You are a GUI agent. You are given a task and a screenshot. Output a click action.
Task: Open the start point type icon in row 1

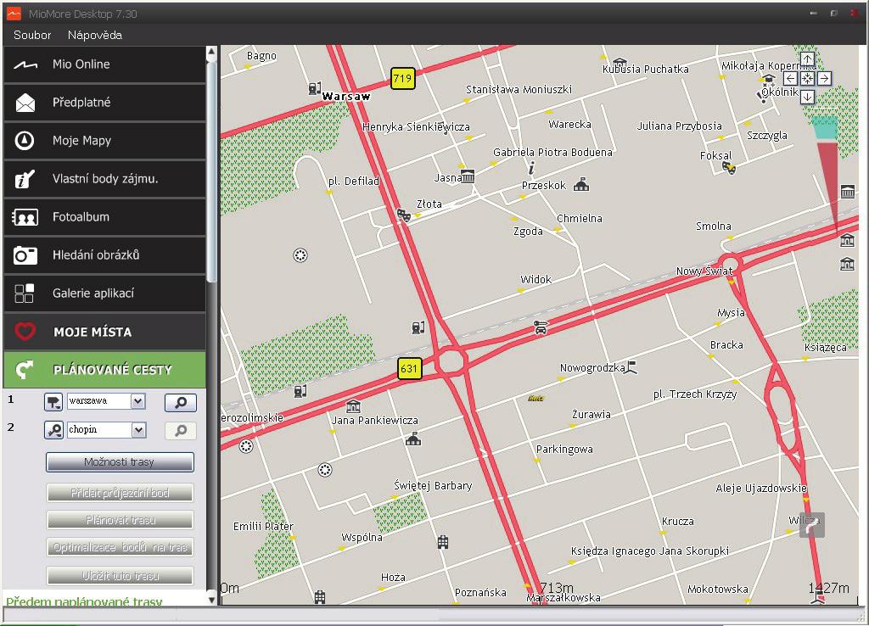53,402
